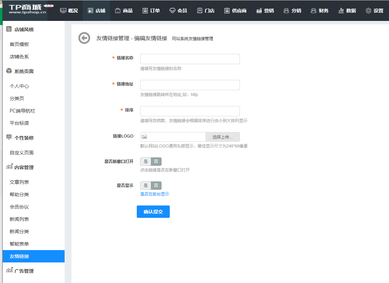The width and height of the screenshot is (389, 283).
Task: Click the 概况 overview icon in top bar
Action: [63, 11]
